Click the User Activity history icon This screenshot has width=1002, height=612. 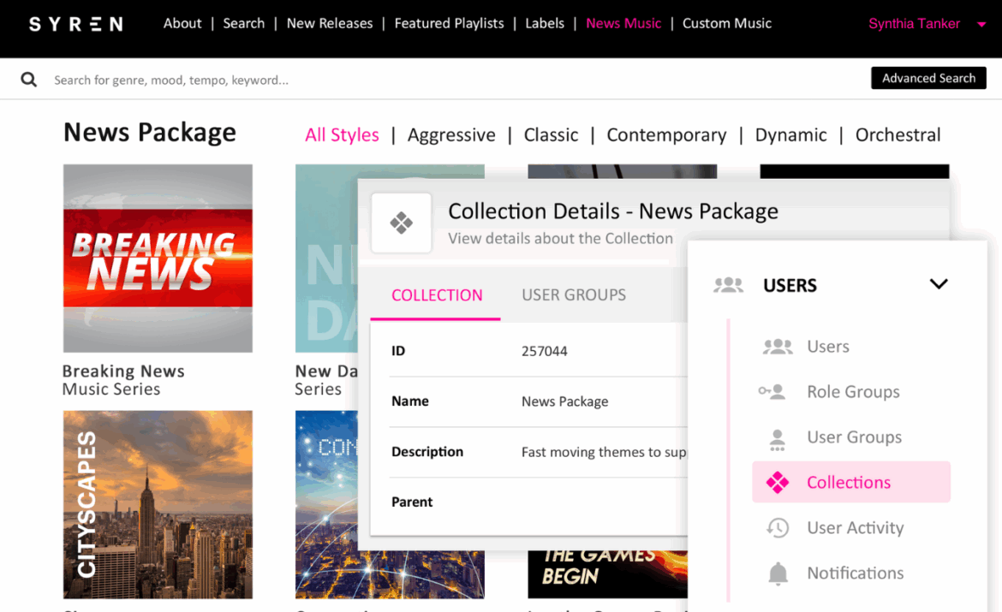(778, 528)
